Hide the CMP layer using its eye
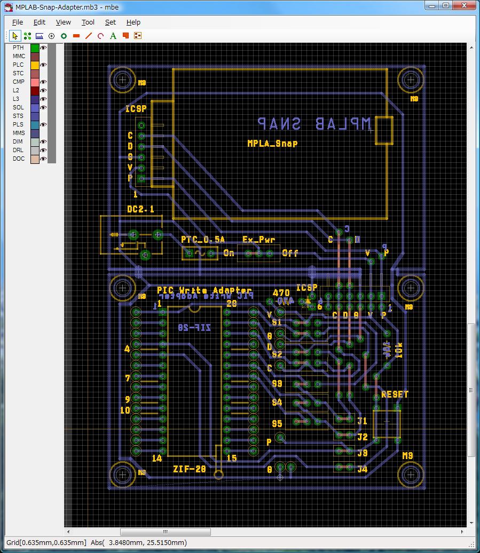The width and height of the screenshot is (480, 553). coord(43,82)
